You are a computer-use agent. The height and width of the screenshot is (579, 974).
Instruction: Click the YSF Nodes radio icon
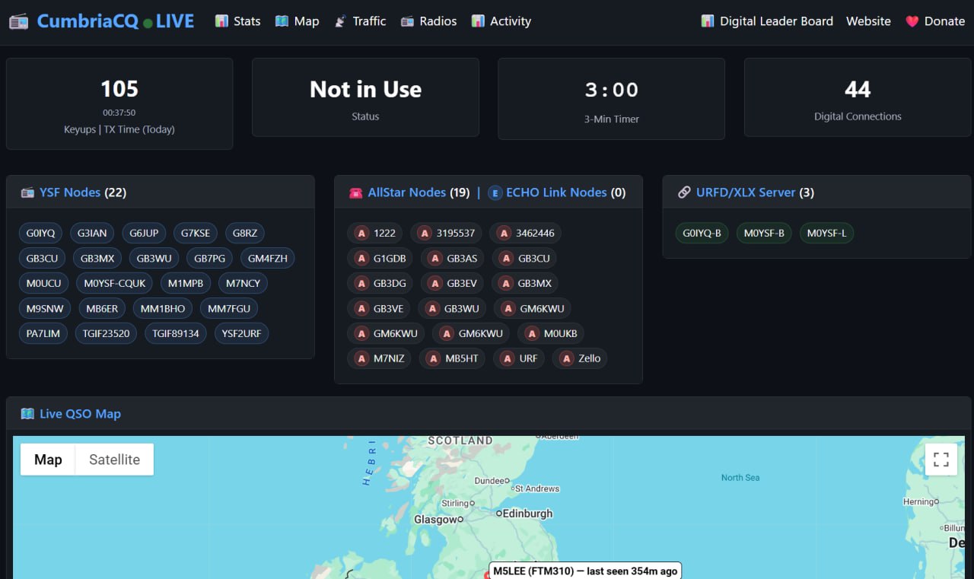pyautogui.click(x=27, y=192)
